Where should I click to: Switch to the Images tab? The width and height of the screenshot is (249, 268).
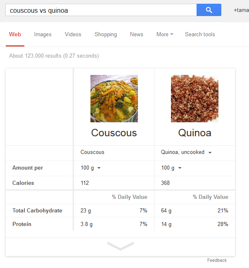coord(43,35)
